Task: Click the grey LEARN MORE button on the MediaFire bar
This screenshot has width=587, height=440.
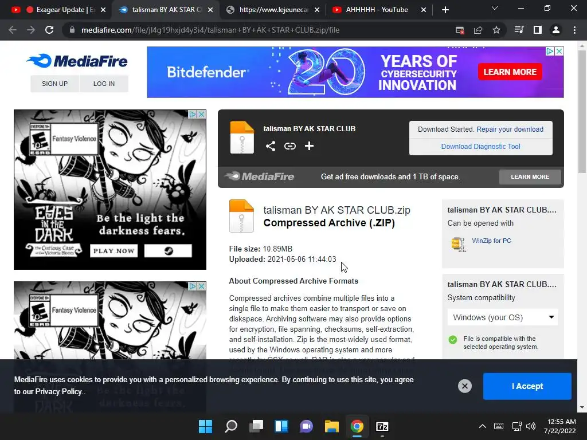Action: (530, 176)
